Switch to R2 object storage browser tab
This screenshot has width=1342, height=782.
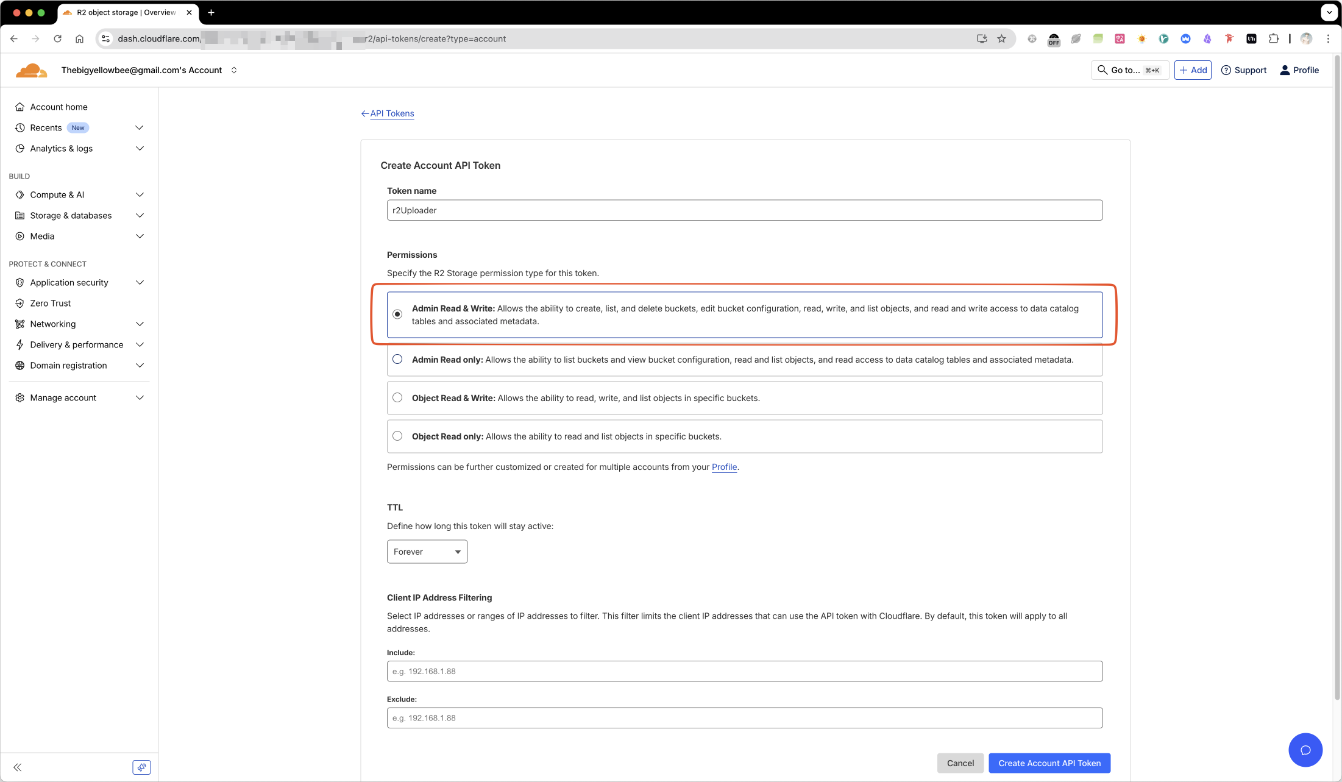(126, 12)
